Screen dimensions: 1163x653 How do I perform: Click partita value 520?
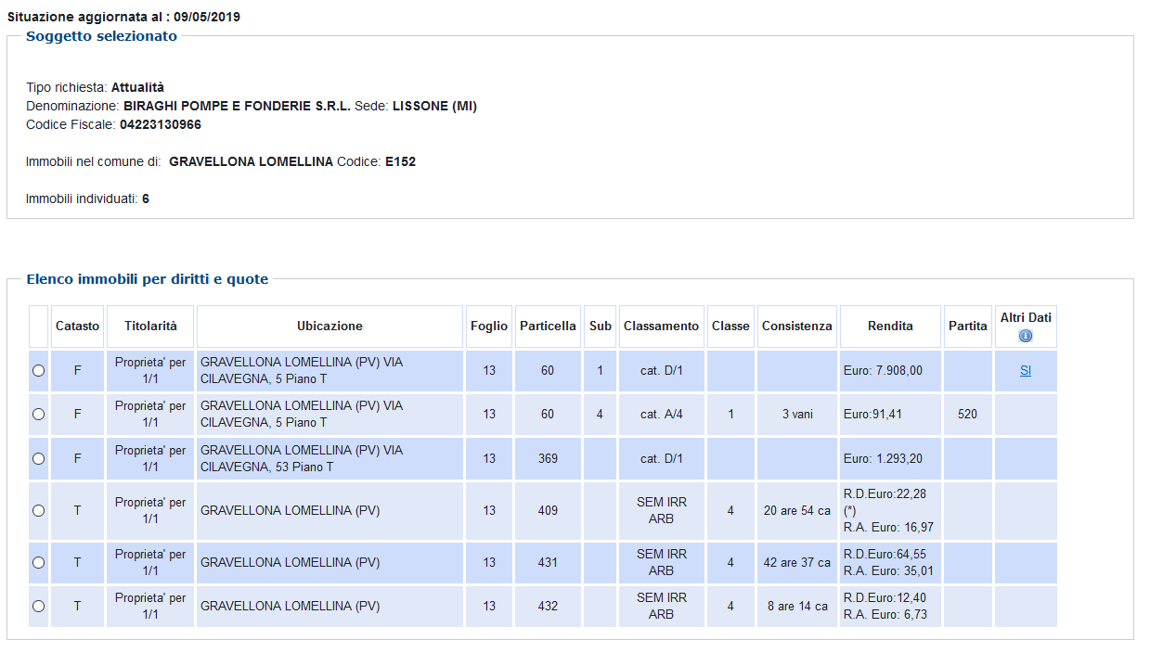[x=967, y=415]
